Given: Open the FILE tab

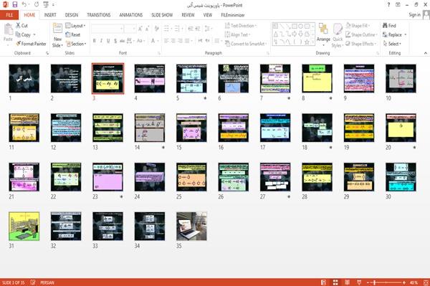Looking at the screenshot, I should 9,15.
